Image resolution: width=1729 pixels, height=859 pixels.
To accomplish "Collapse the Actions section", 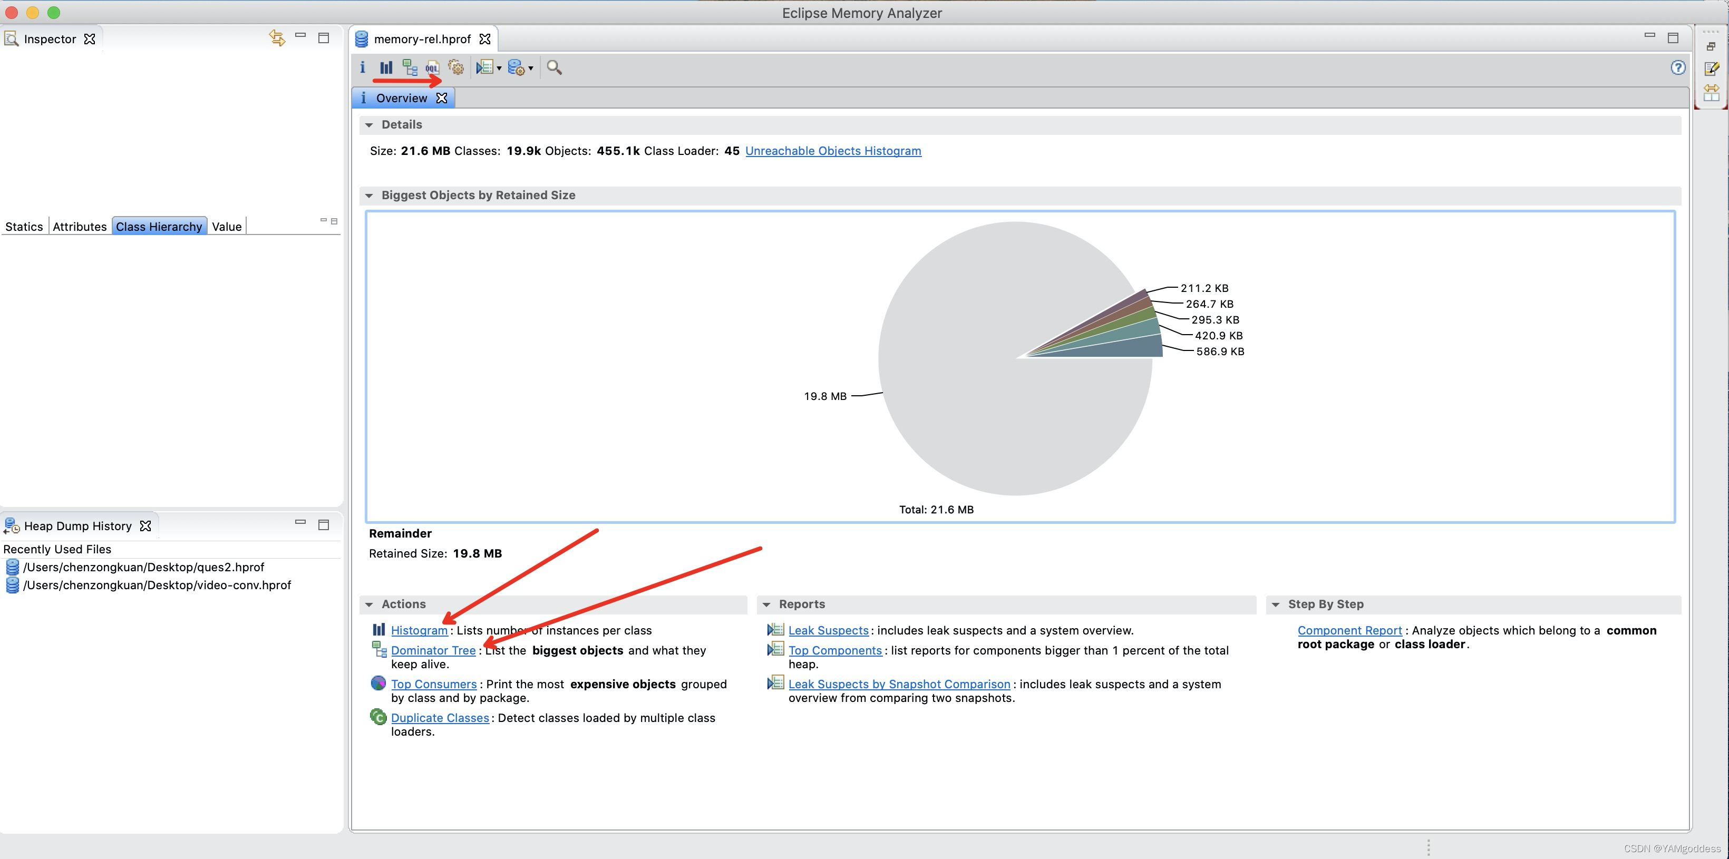I will click(369, 604).
